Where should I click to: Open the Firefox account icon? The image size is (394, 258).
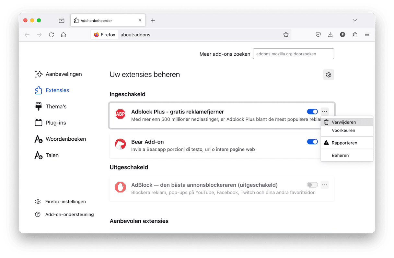(x=342, y=35)
